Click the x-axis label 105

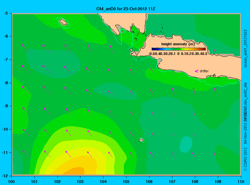pos(126,182)
